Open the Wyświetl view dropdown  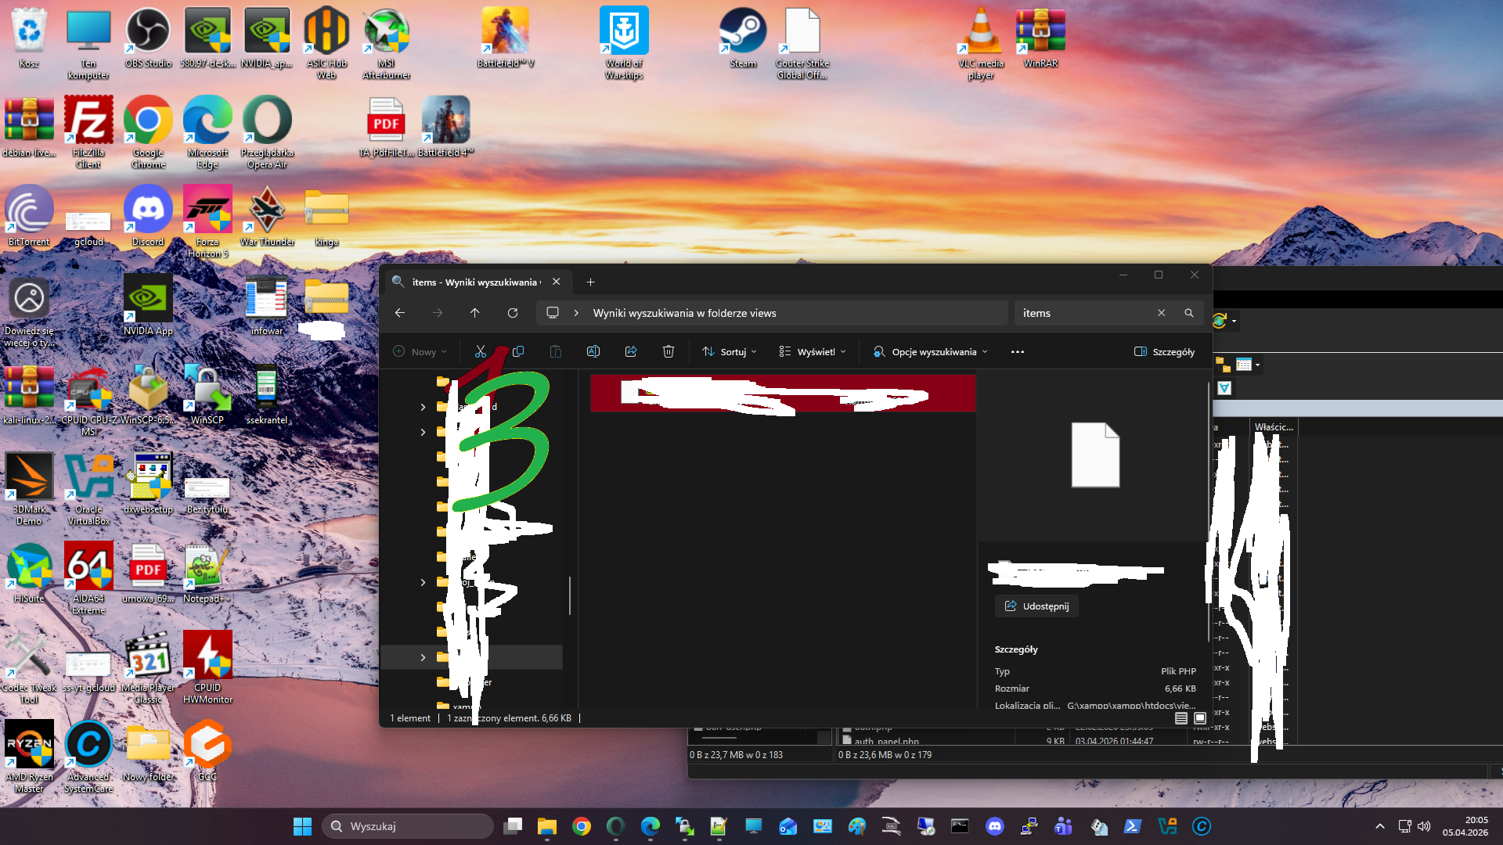pos(813,352)
